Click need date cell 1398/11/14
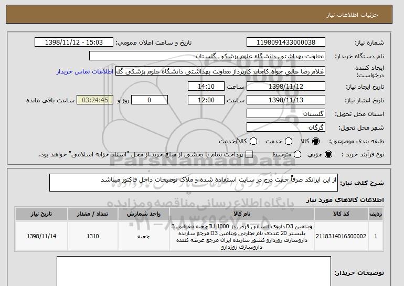Screen dimensions: 404x286 pyautogui.click(x=41, y=236)
